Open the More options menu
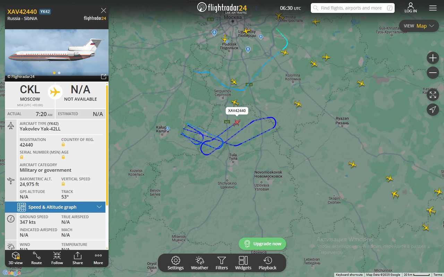This screenshot has height=277, width=444. click(98, 258)
